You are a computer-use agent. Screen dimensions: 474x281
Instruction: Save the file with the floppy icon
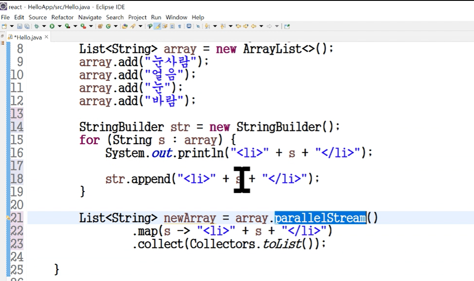tap(20, 26)
